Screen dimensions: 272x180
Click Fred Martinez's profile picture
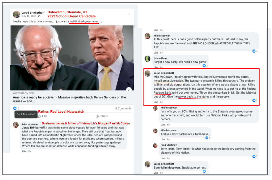(155, 145)
